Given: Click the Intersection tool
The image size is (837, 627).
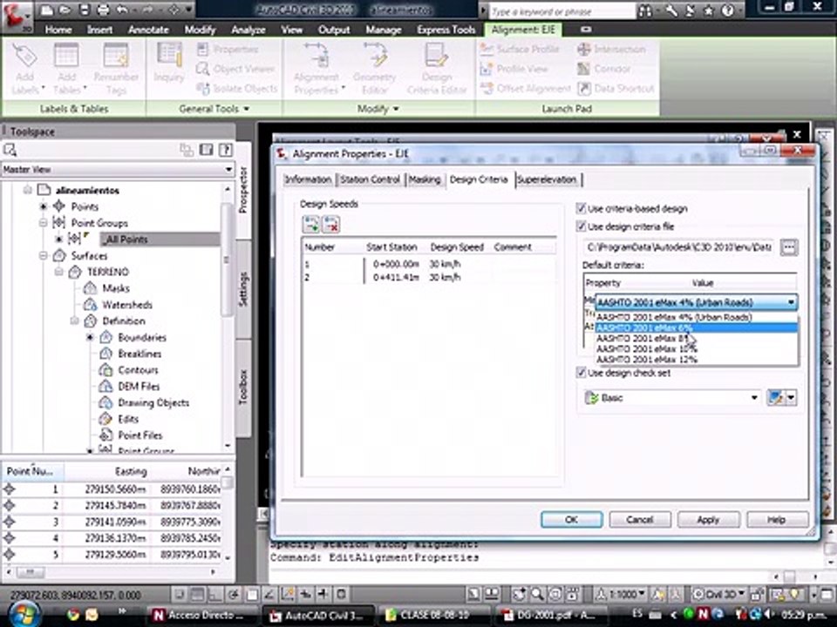Looking at the screenshot, I should click(611, 49).
